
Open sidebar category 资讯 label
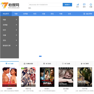point(4,40)
